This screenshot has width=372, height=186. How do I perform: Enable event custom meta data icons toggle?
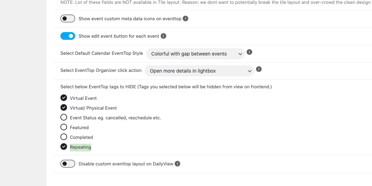(x=68, y=18)
